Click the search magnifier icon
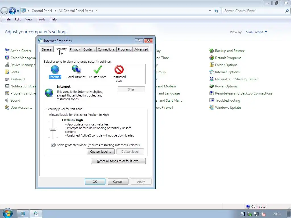The width and height of the screenshot is (291, 218). pyautogui.click(x=287, y=11)
